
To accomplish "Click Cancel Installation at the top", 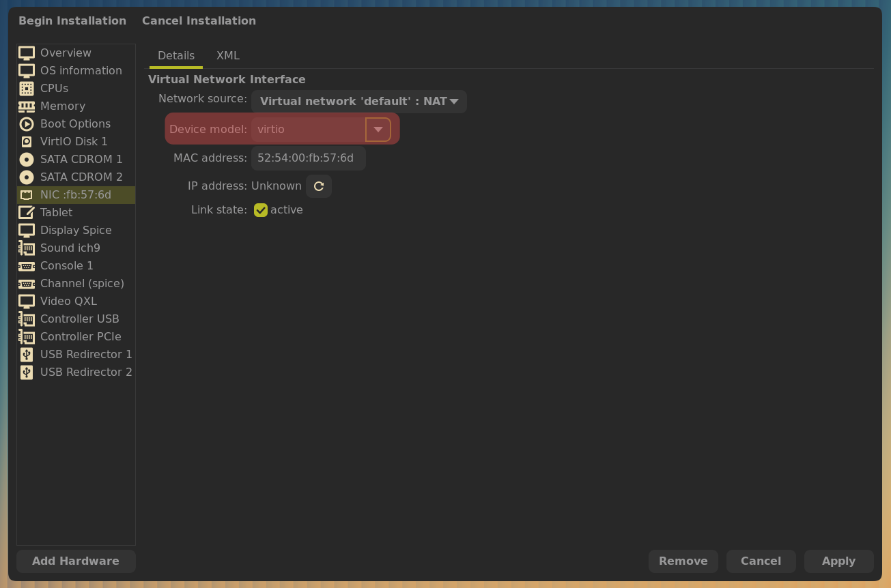I will [199, 21].
